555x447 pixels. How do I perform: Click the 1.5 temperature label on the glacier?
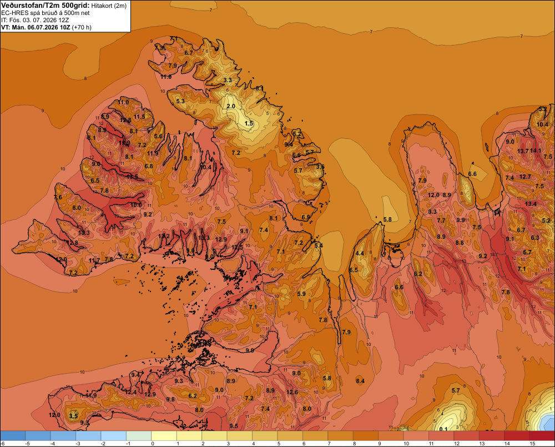click(x=249, y=123)
